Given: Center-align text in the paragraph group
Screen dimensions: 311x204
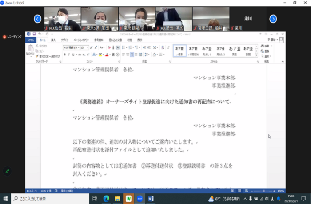Looking at the screenshot, I should tap(128, 55).
